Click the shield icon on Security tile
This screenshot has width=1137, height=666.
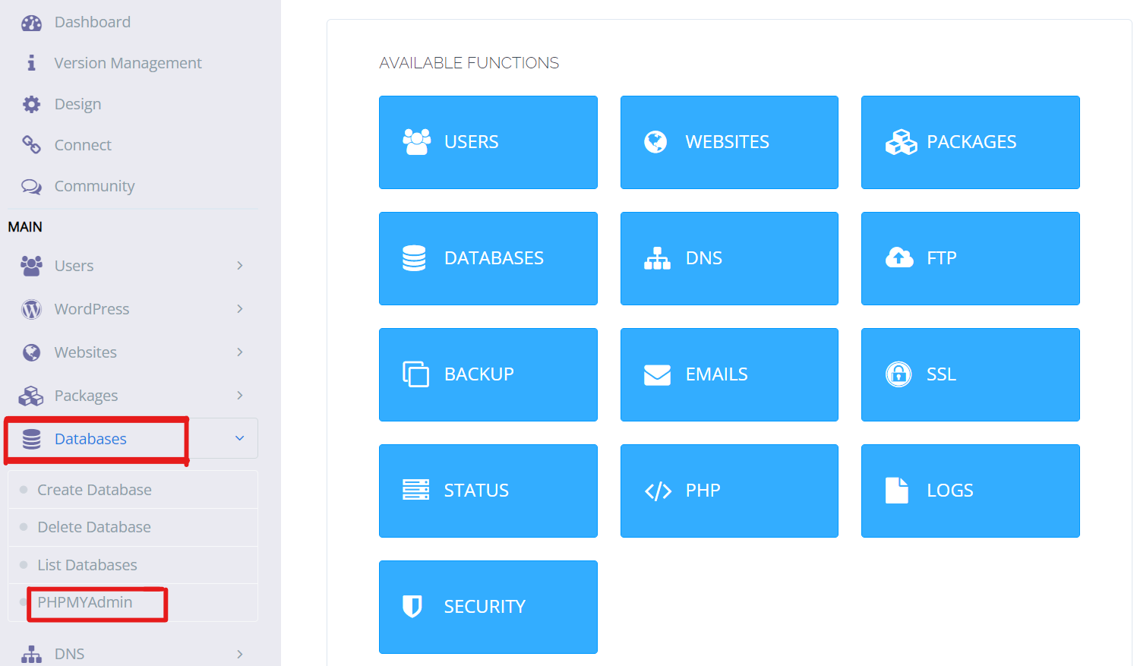click(x=412, y=606)
